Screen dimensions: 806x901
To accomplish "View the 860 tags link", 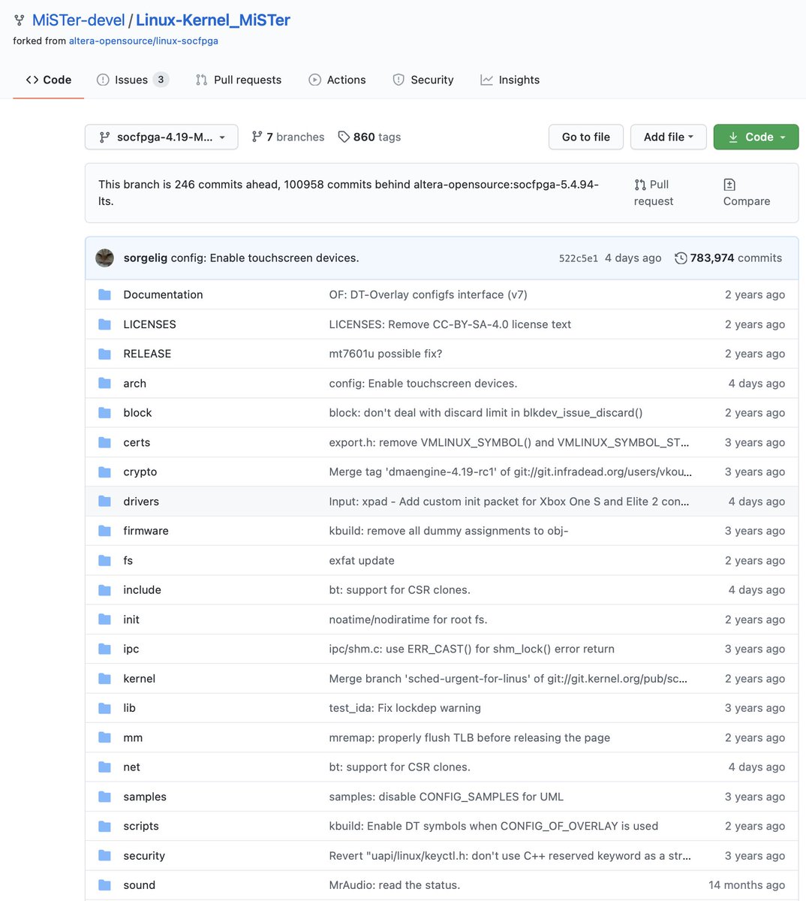I will coord(369,137).
